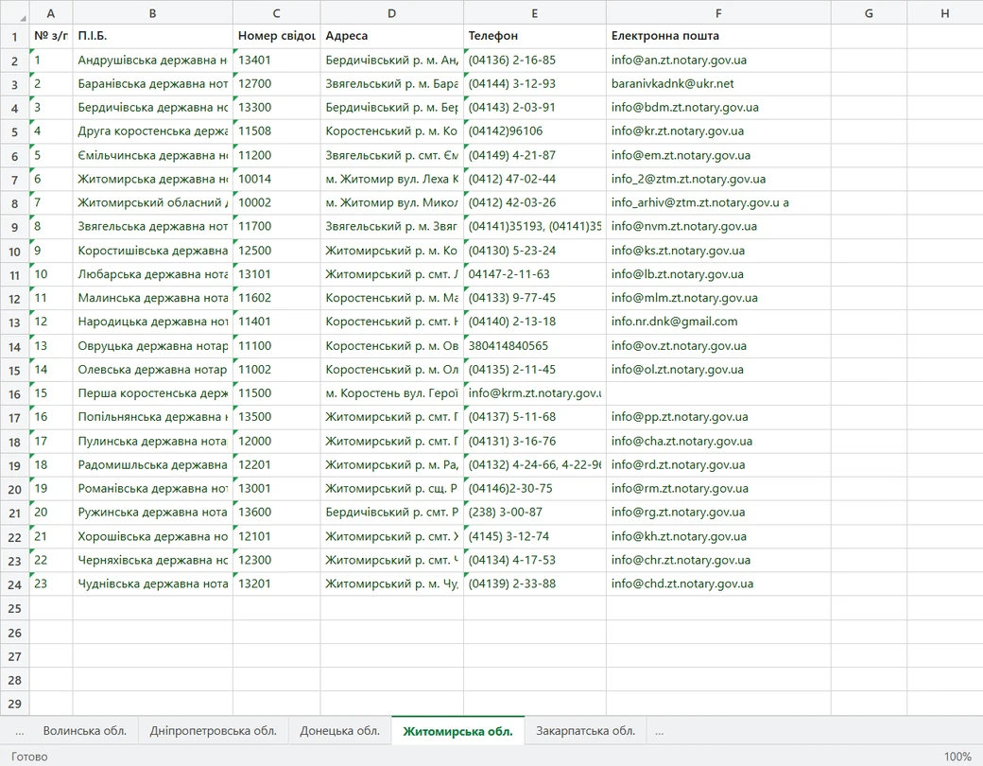This screenshot has height=766, width=983.
Task: Click the 100% zoom level indicator
Action: coord(957,756)
